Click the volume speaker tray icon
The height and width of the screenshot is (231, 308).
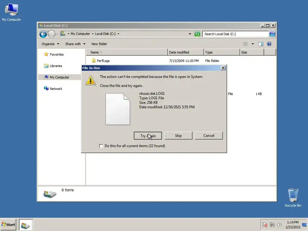pyautogui.click(x=279, y=224)
